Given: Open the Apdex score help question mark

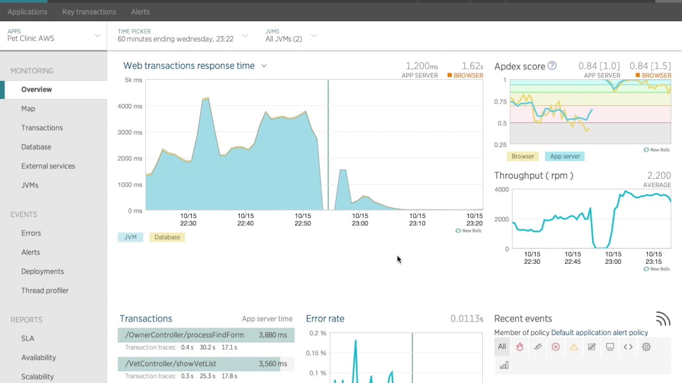Looking at the screenshot, I should pyautogui.click(x=552, y=66).
